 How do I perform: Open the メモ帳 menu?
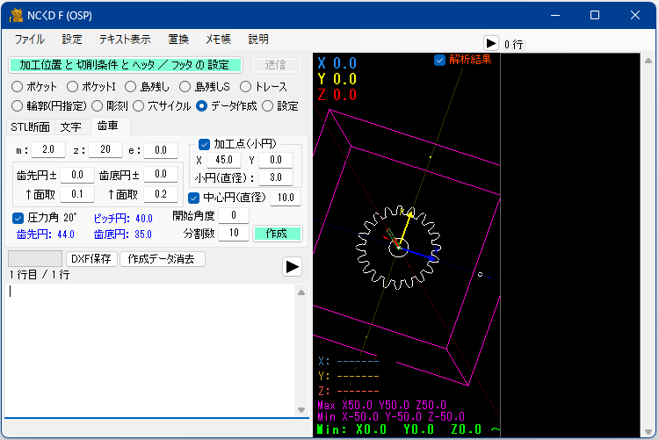[218, 40]
